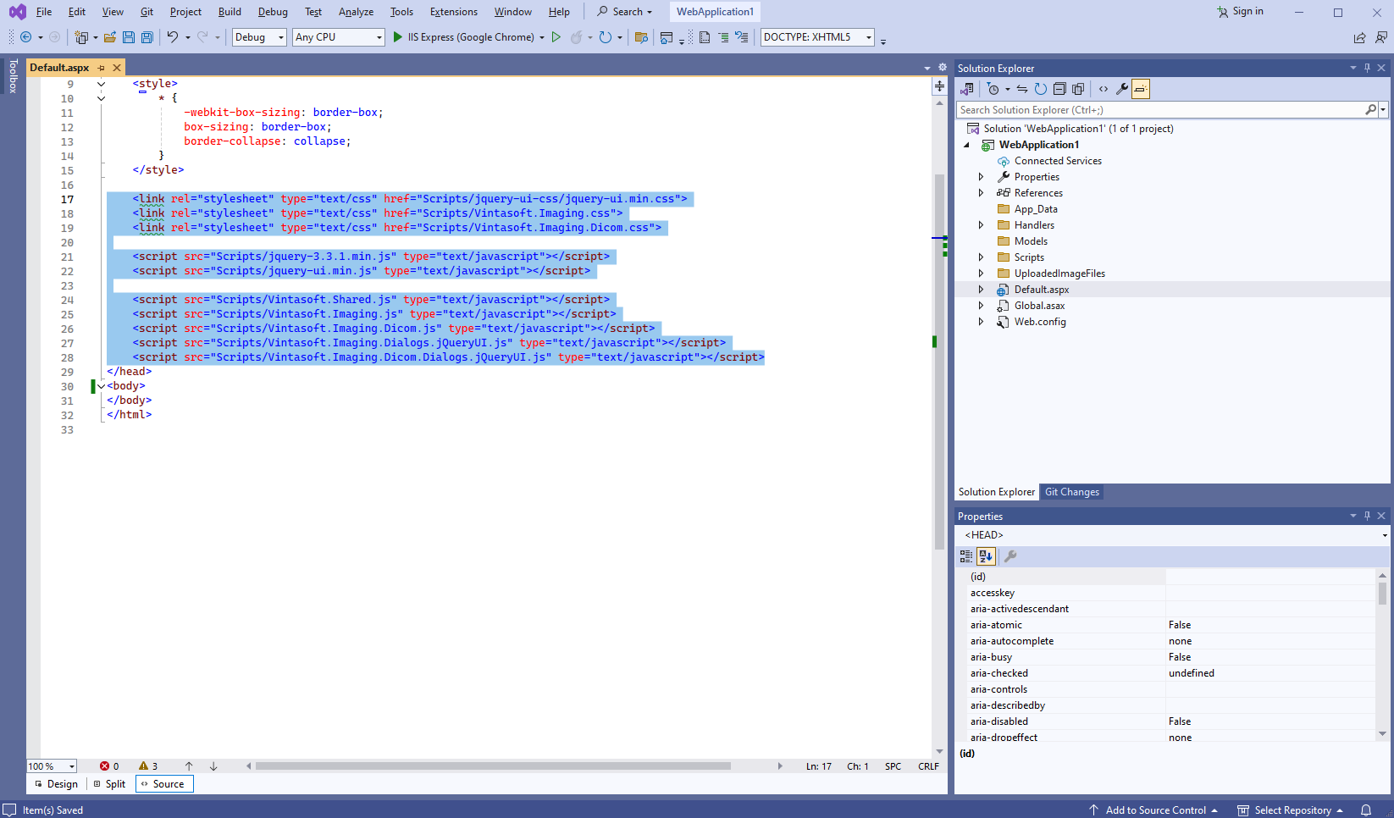
Task: Click the Undo arrow icon
Action: pyautogui.click(x=173, y=37)
